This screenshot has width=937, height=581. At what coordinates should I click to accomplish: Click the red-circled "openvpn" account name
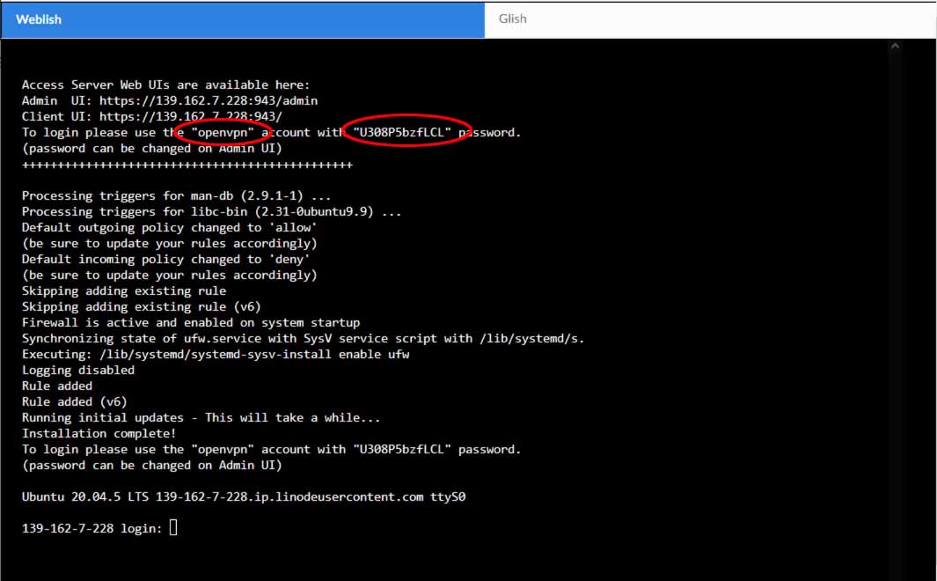222,133
